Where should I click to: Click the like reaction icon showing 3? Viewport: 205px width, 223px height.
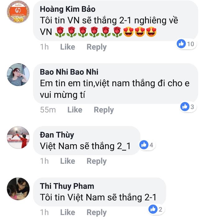click(185, 106)
